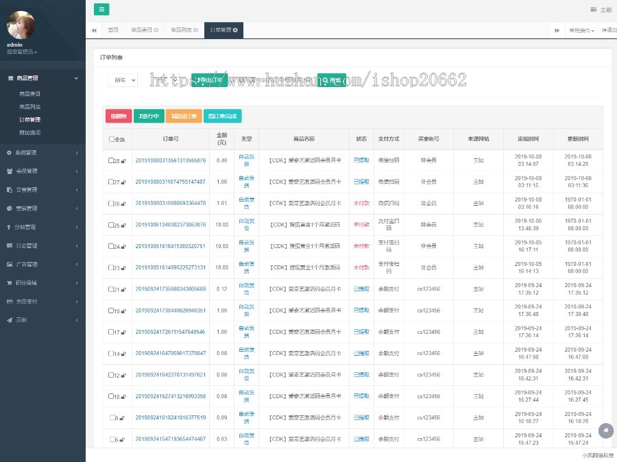Viewport: 617px width, 462px height.
Task: Close the 订单管理 tab with its X icon
Action: tap(235, 30)
